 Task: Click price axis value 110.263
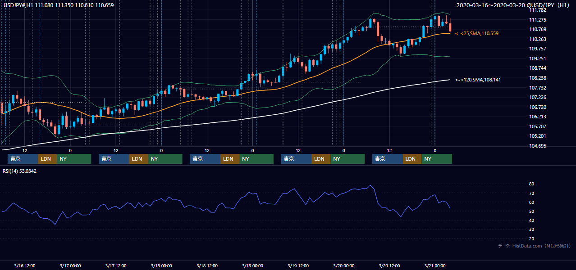tap(537, 39)
